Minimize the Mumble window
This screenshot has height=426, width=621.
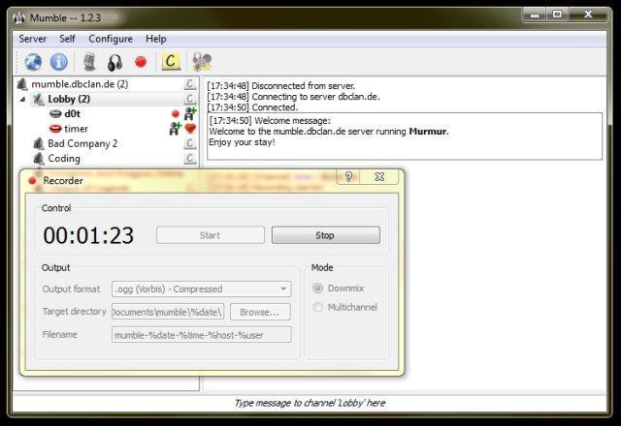[x=535, y=15]
